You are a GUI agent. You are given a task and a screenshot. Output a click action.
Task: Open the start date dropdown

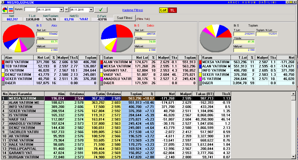tap(61, 10)
